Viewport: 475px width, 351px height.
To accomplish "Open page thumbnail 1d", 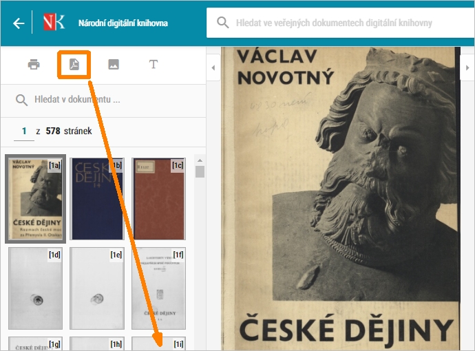I will 35,288.
